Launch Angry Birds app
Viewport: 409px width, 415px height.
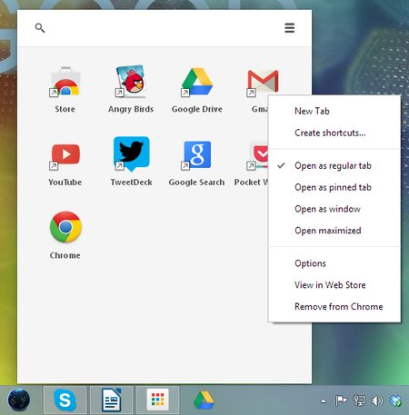(x=131, y=82)
